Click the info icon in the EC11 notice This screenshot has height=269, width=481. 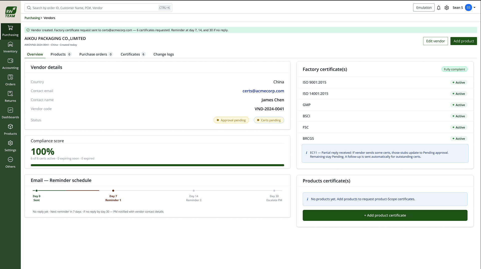pos(306,153)
